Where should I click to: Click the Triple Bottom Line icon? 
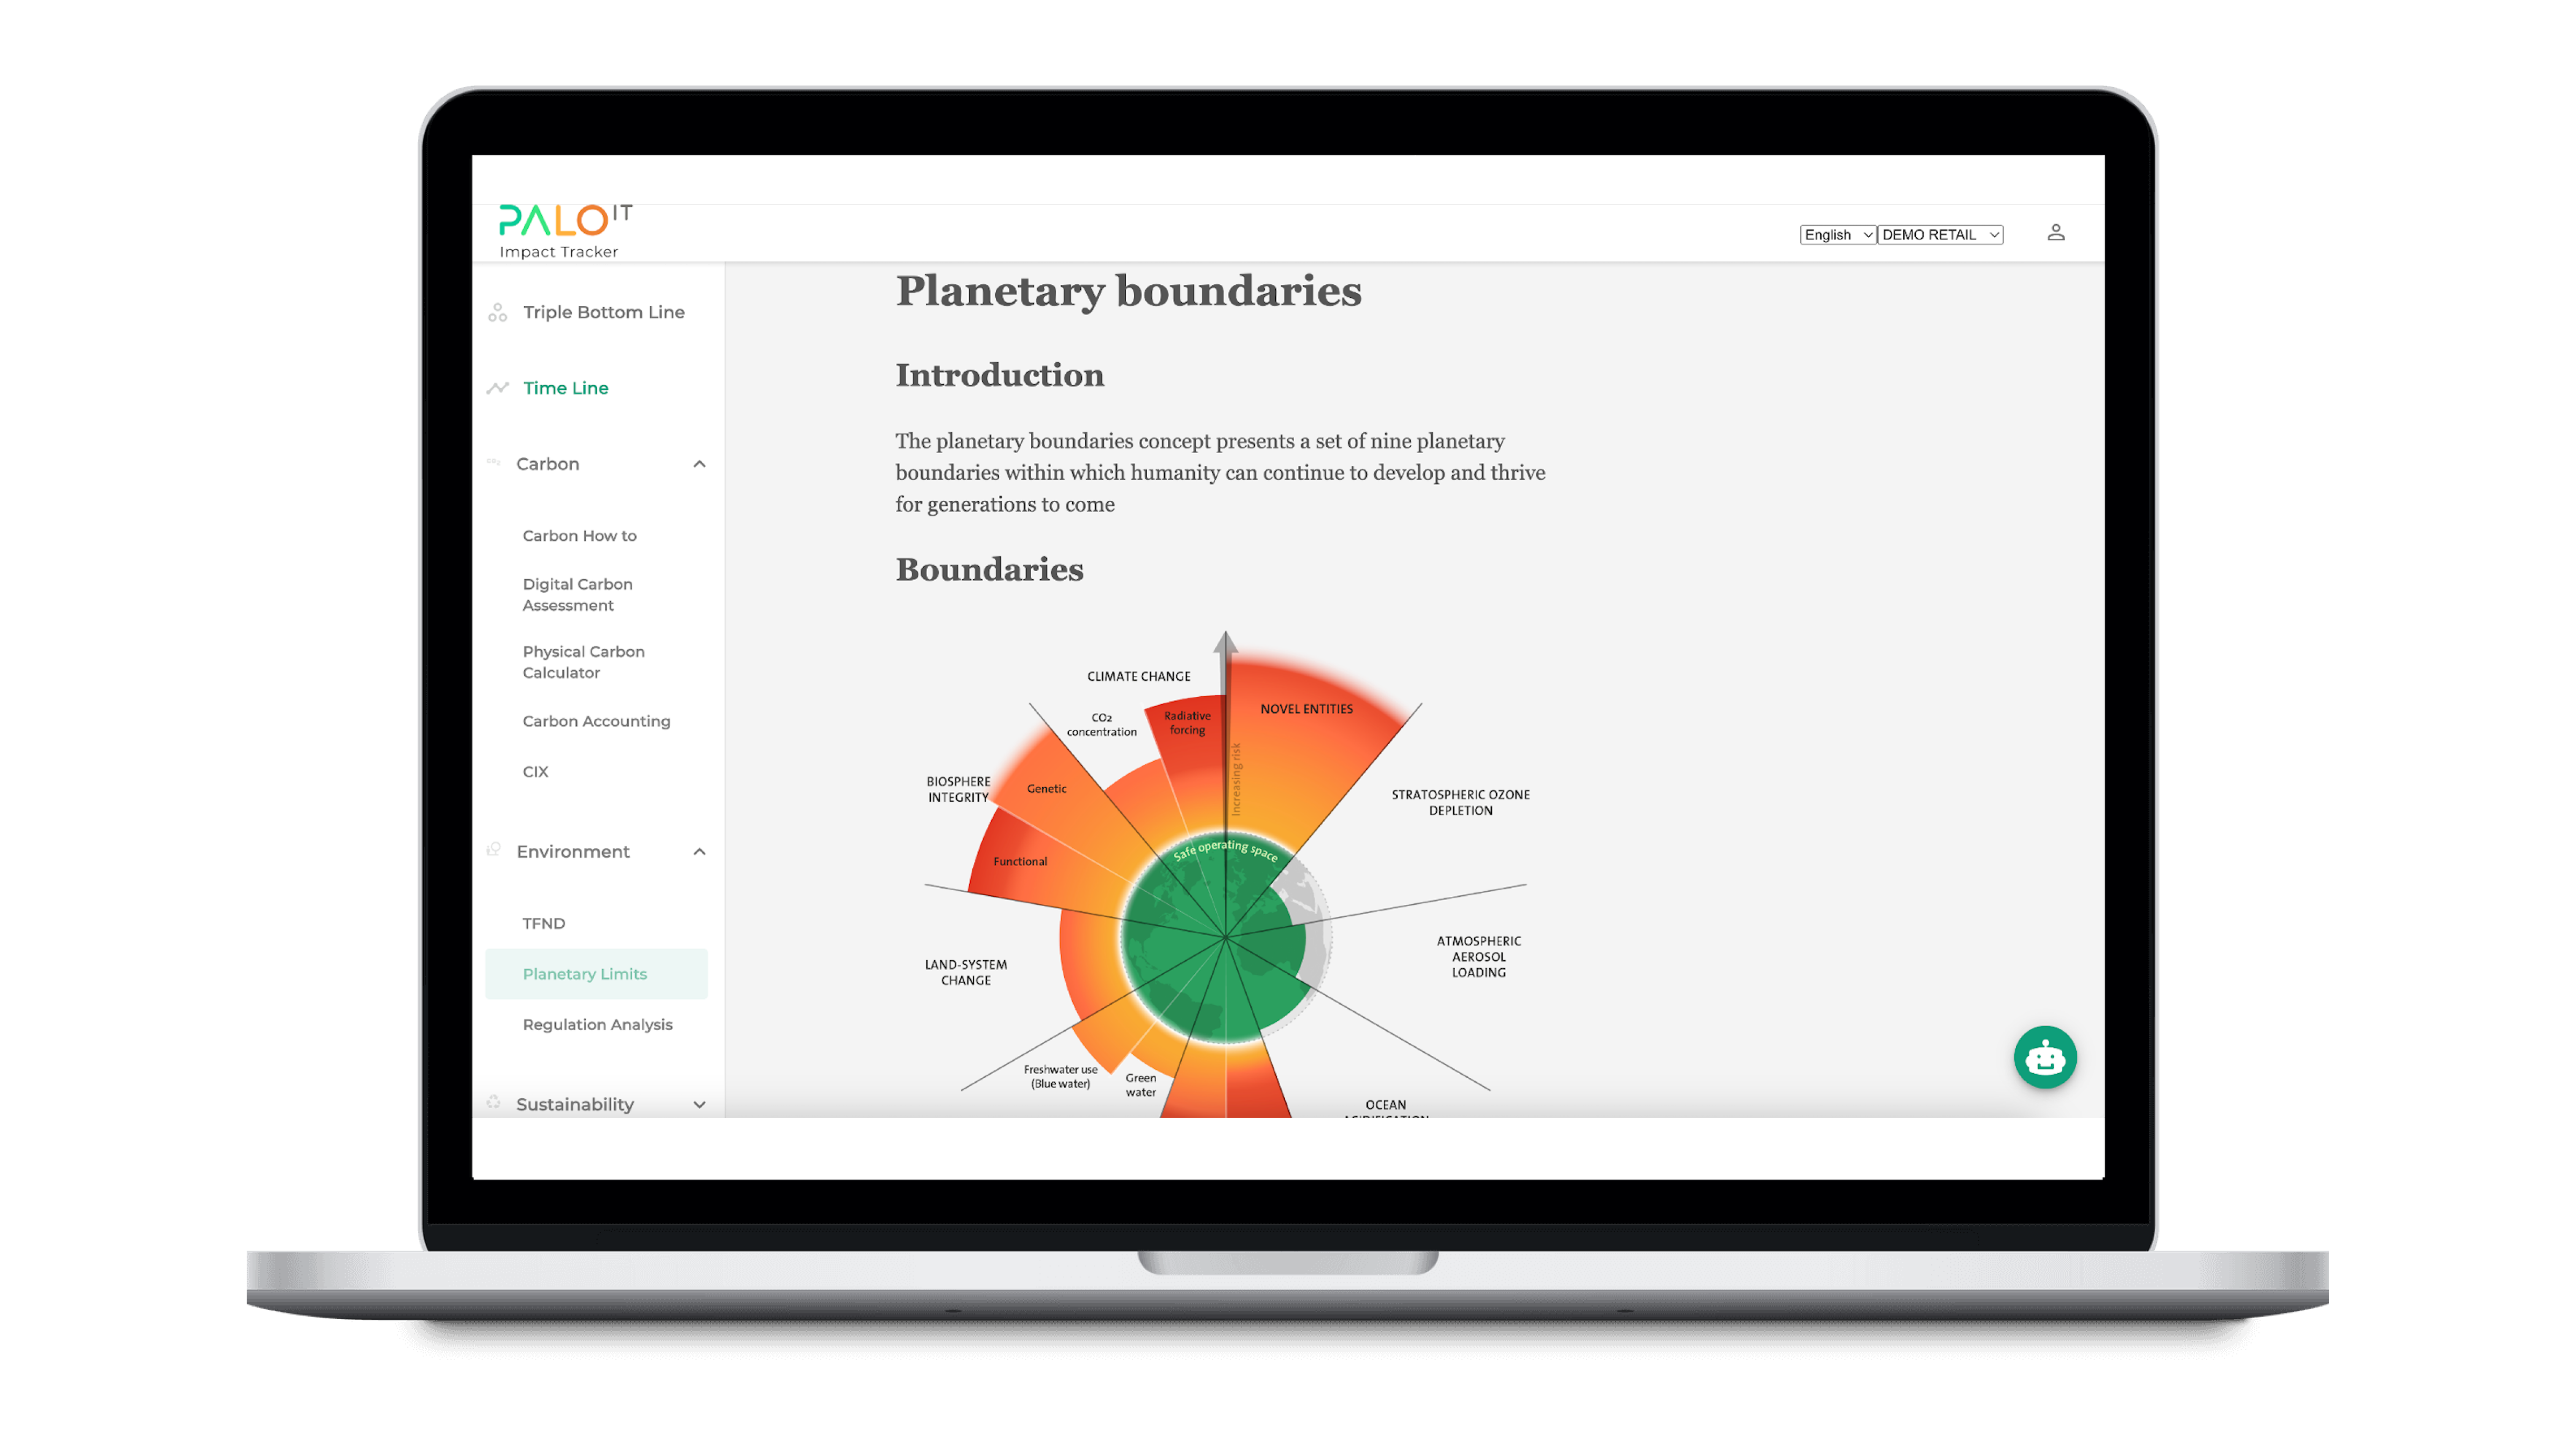499,312
